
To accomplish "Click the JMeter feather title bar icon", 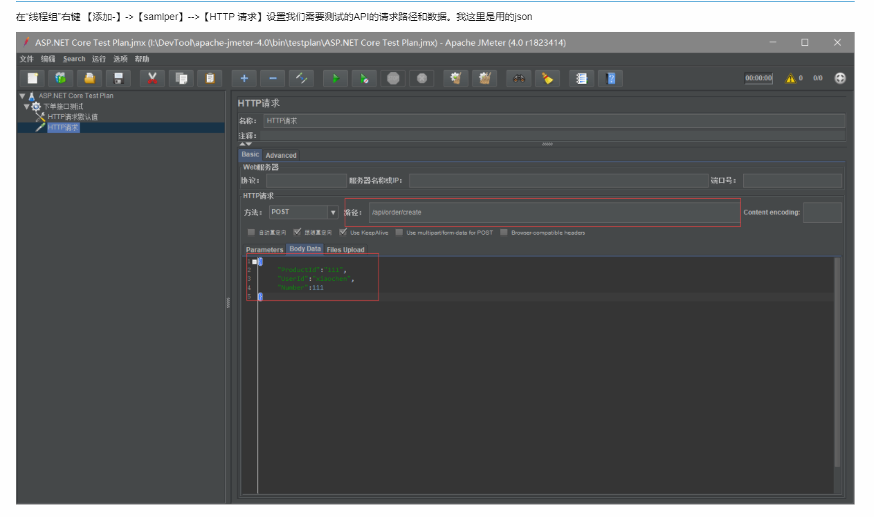I will pyautogui.click(x=26, y=42).
